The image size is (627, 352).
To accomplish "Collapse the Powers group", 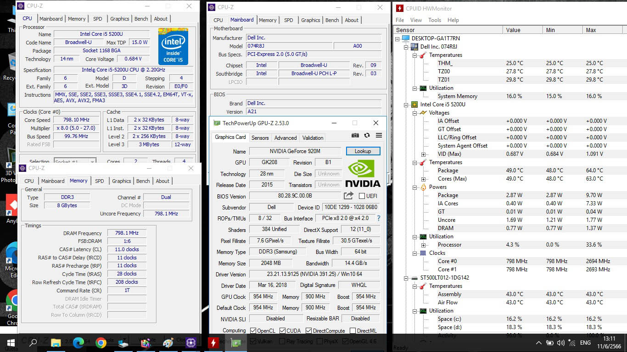I will pyautogui.click(x=415, y=187).
